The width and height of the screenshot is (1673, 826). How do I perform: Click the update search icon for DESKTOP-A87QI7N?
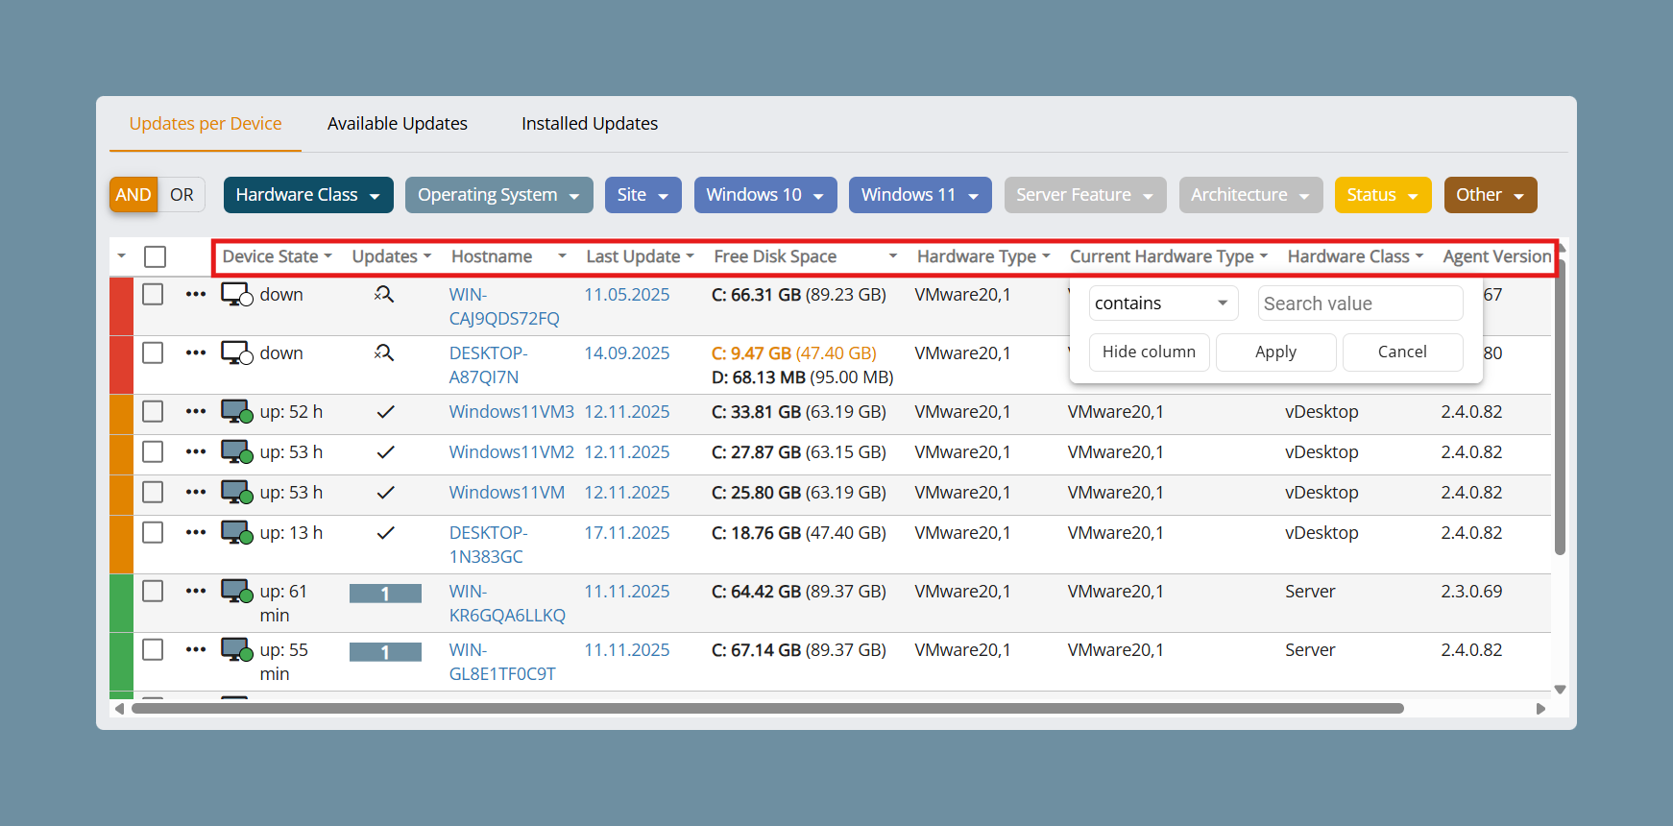tap(384, 353)
